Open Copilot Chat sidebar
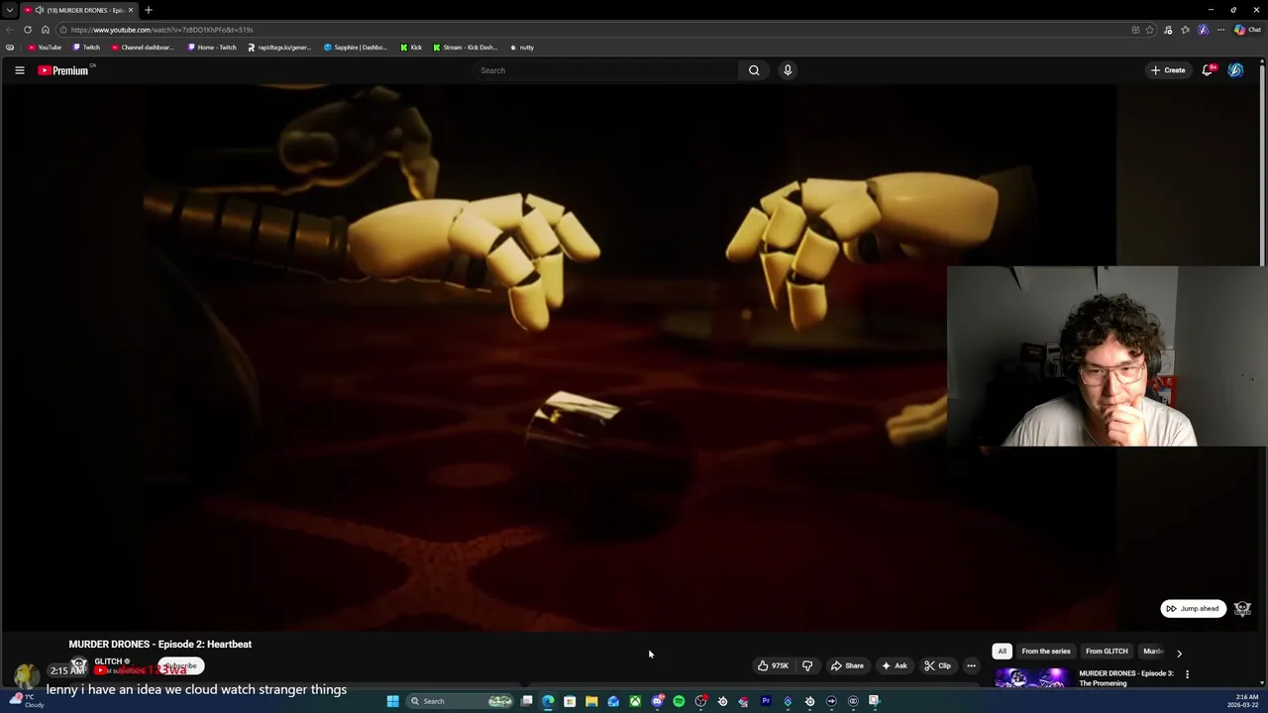Image resolution: width=1268 pixels, height=713 pixels. pyautogui.click(x=1247, y=30)
